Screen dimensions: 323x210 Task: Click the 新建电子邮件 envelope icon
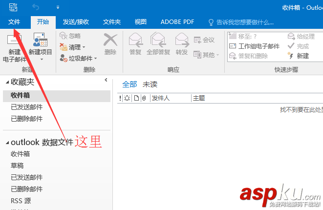coord(15,40)
